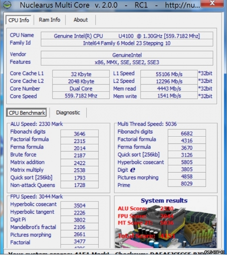Click the L1 Speed 55106 Mb/s value
Screen dimensions: 227x255
pyautogui.click(x=169, y=74)
